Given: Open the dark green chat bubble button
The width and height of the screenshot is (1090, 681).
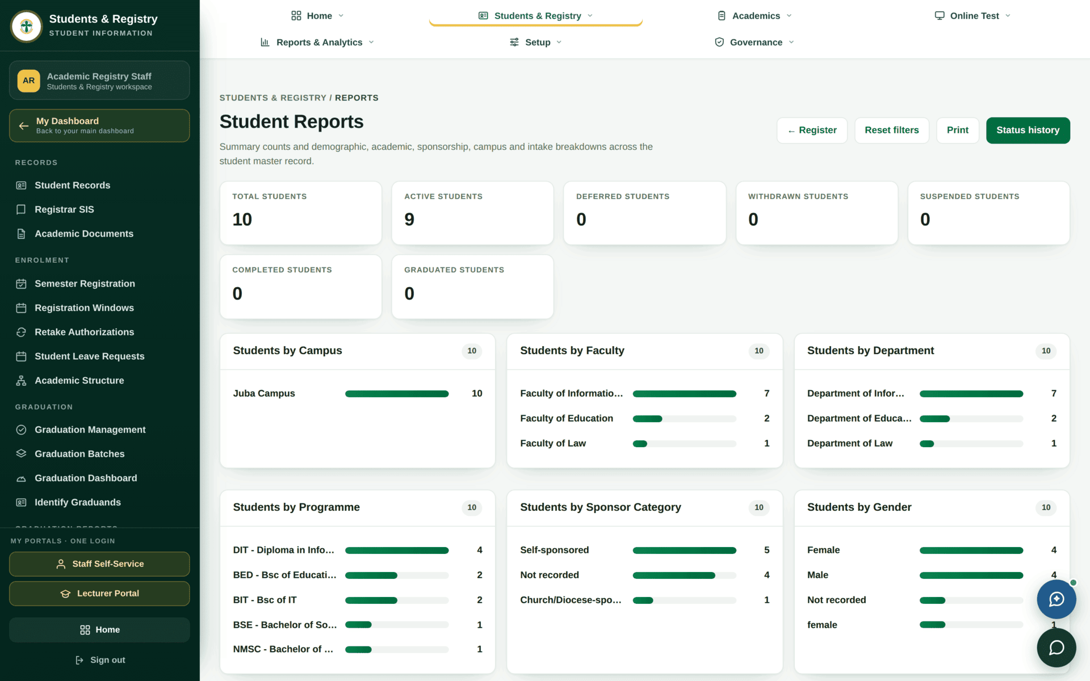Looking at the screenshot, I should point(1056,648).
